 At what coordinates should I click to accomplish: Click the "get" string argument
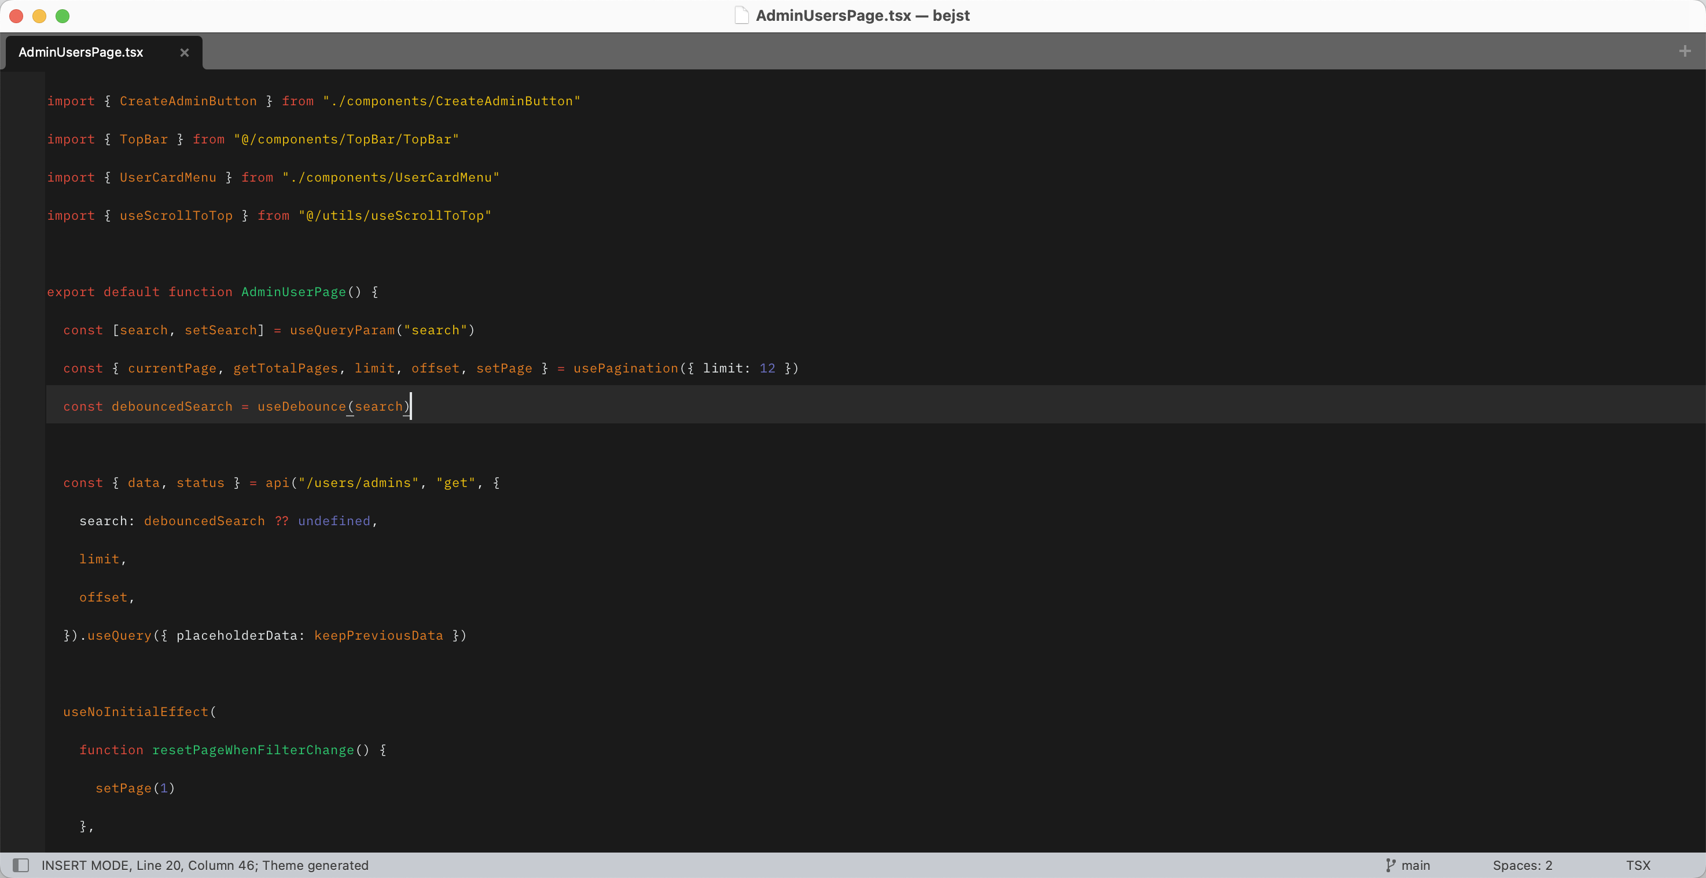click(455, 484)
